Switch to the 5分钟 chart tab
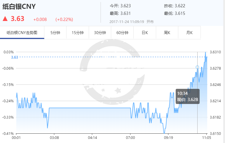 55,33
